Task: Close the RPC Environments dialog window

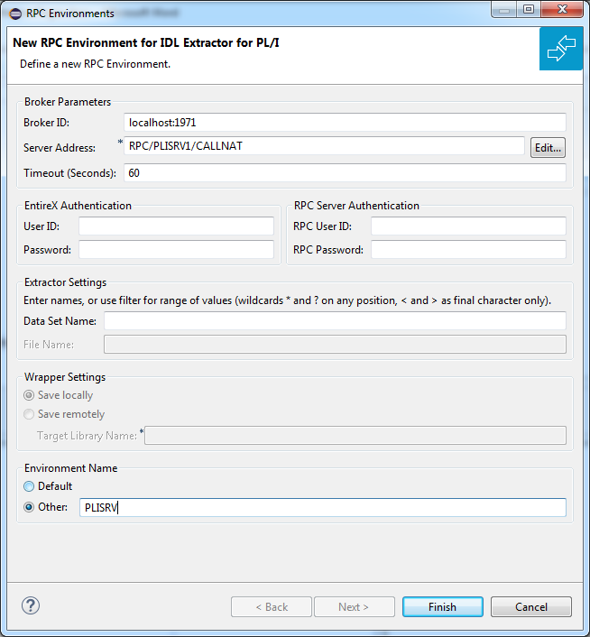Action: [x=562, y=9]
